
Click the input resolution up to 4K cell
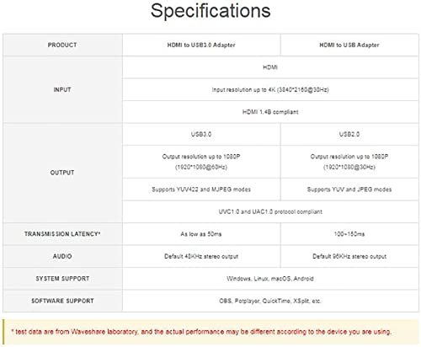click(x=270, y=89)
